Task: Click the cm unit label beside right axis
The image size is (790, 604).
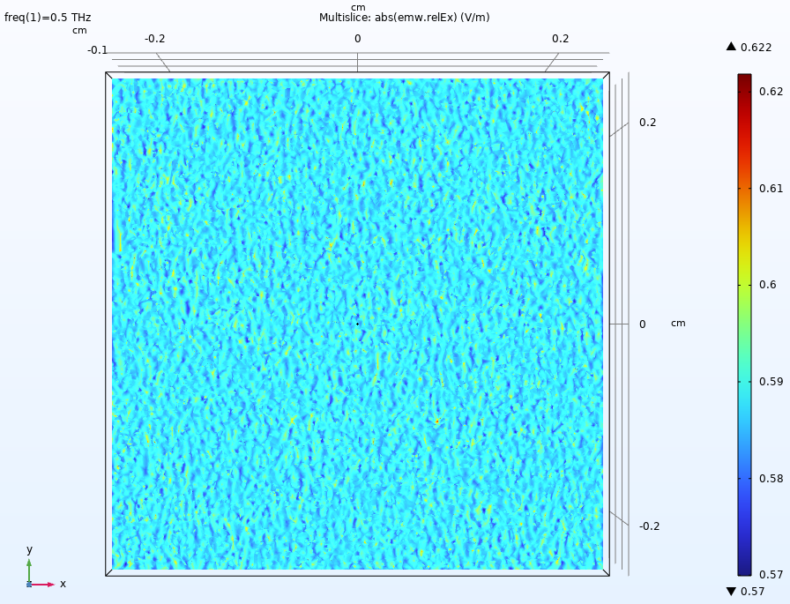Action: (678, 323)
